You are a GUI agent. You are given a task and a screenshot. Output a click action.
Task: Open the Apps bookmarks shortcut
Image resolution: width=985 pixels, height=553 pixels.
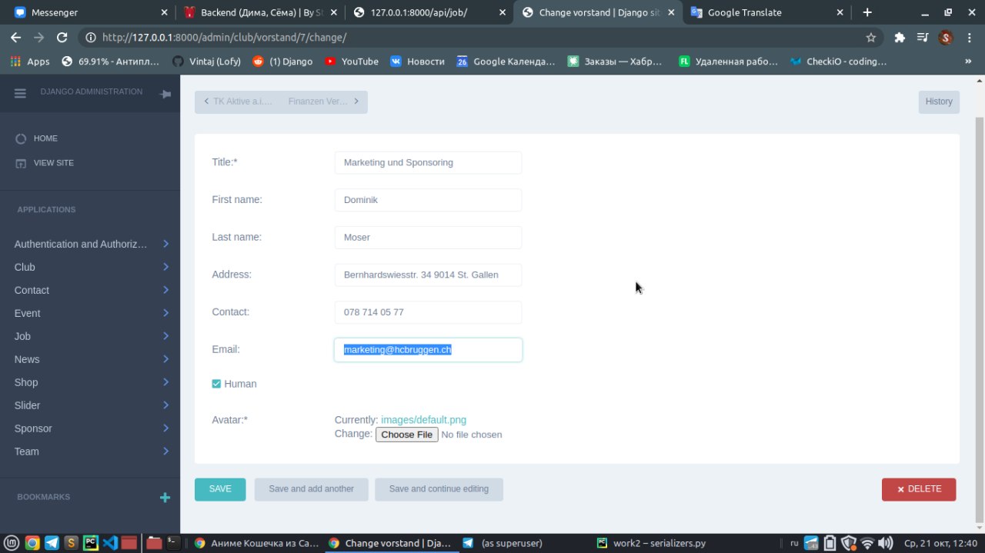[29, 62]
